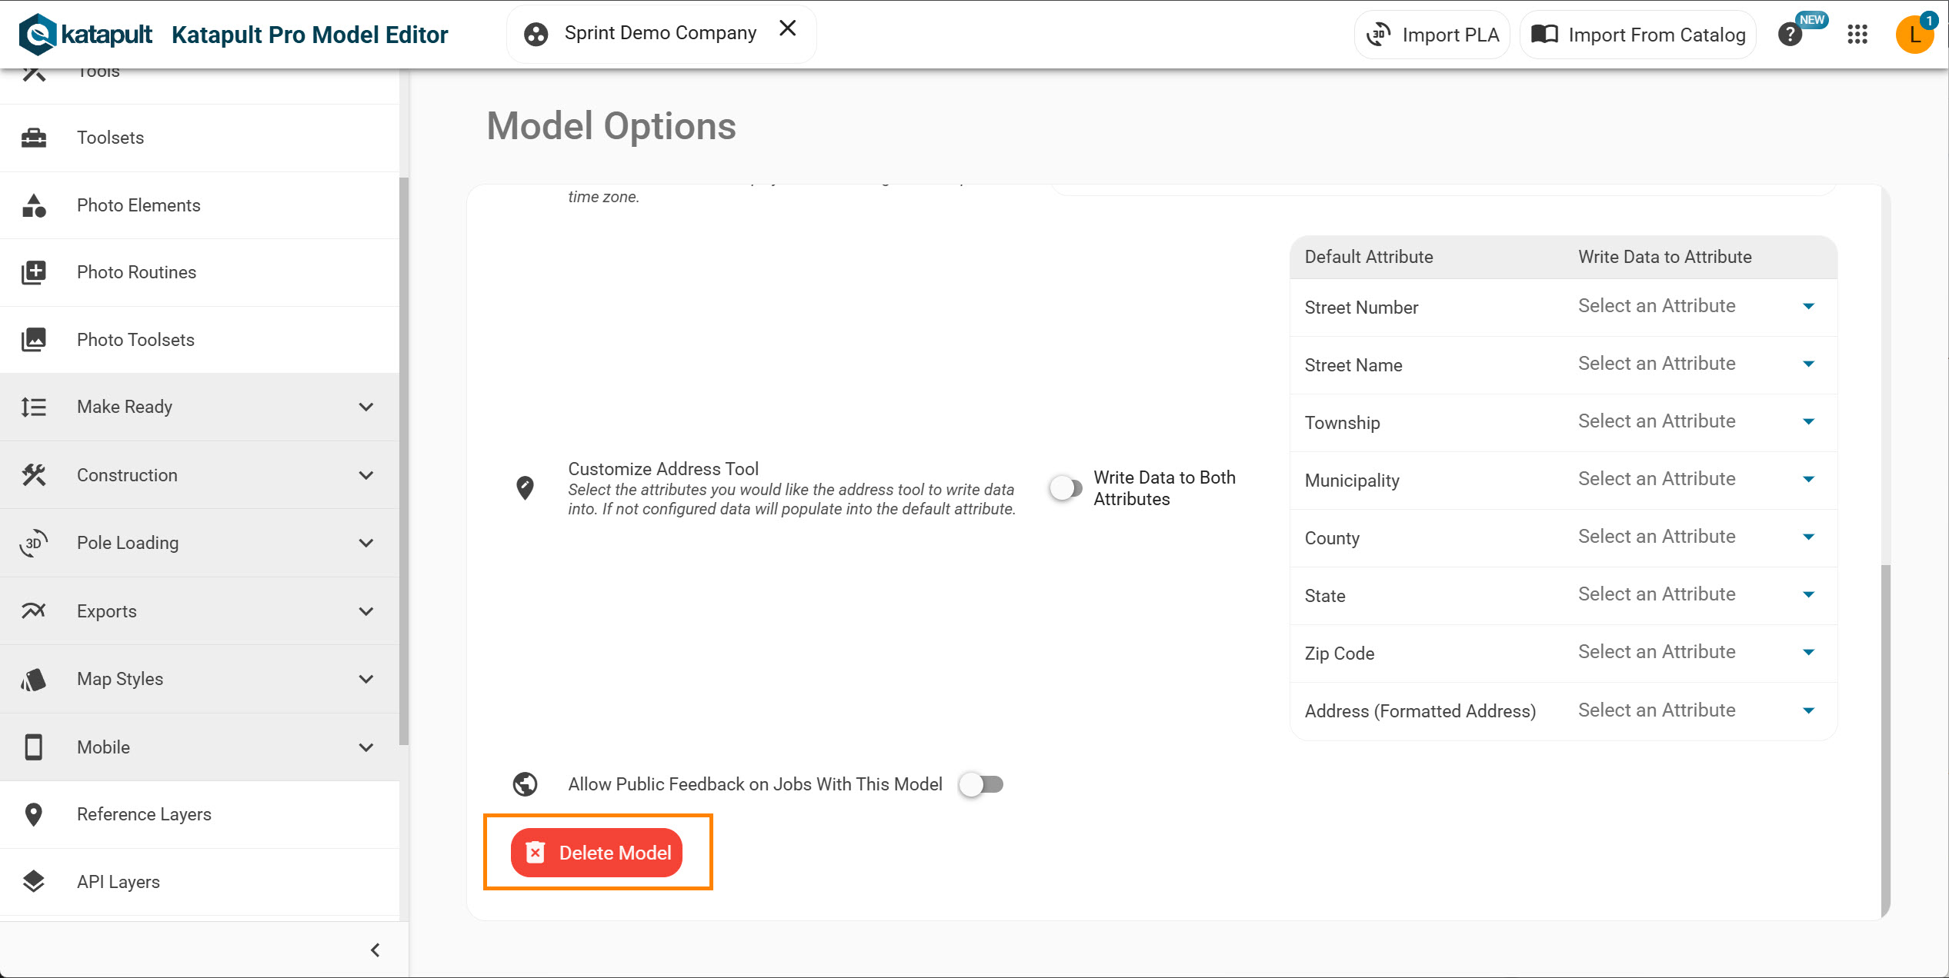
Task: Click the Import From Catalog button
Action: [x=1639, y=35]
